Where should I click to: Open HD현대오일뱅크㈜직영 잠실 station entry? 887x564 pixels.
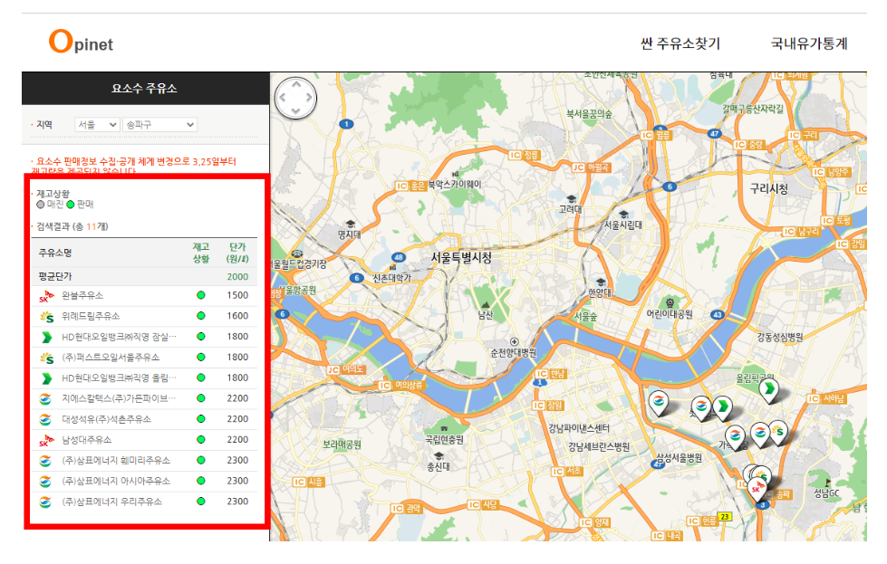pos(119,337)
